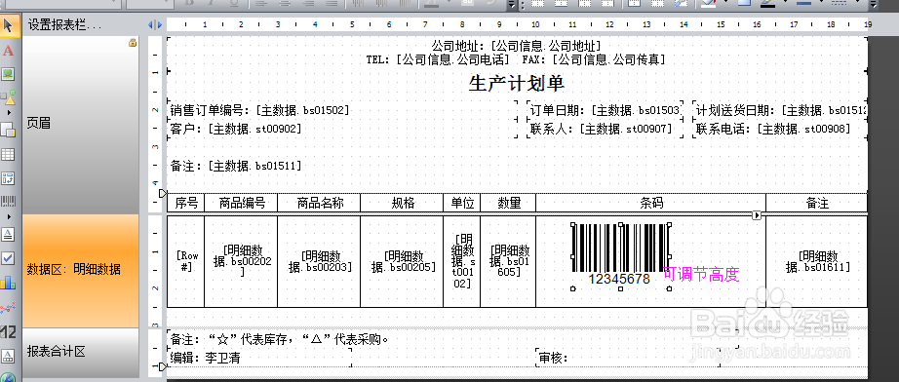Click the lock icon on the header band
899x382 pixels.
133,42
